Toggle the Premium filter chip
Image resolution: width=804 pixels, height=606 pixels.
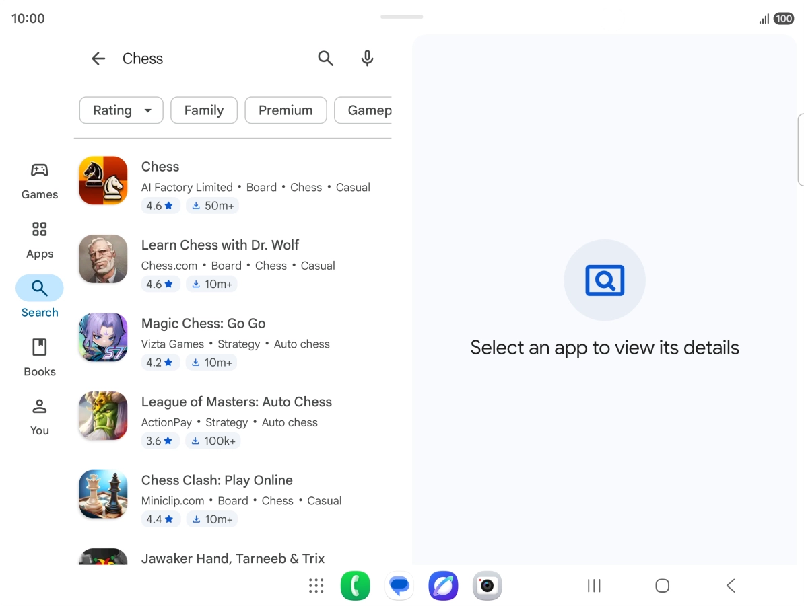pyautogui.click(x=286, y=110)
